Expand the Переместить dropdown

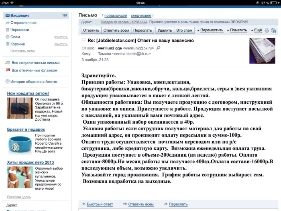pos(210,30)
